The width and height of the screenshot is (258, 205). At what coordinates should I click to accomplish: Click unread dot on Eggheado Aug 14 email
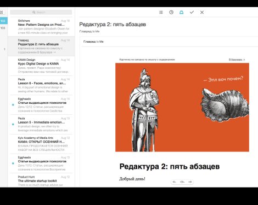13,105
